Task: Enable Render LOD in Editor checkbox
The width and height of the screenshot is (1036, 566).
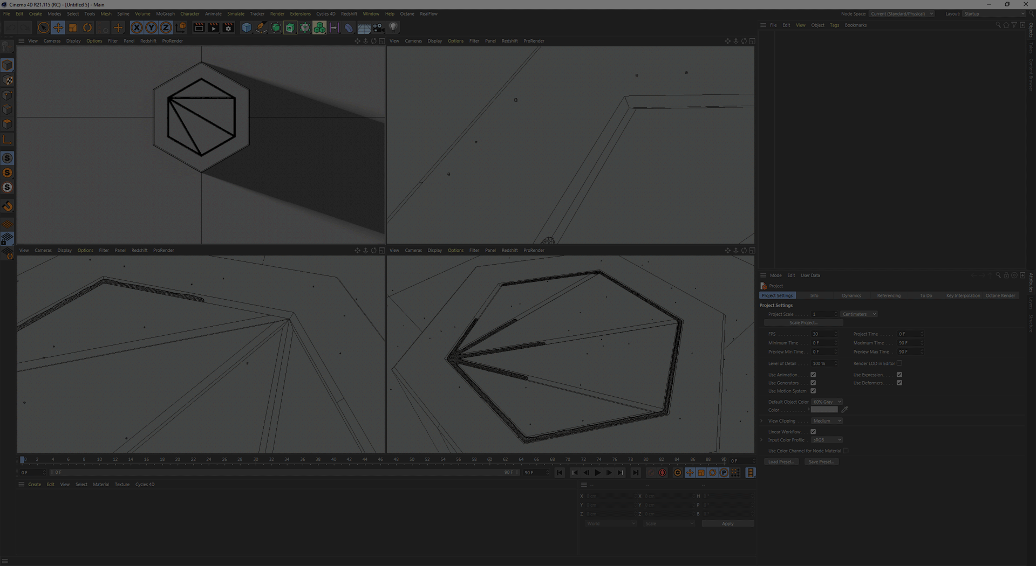Action: point(899,363)
